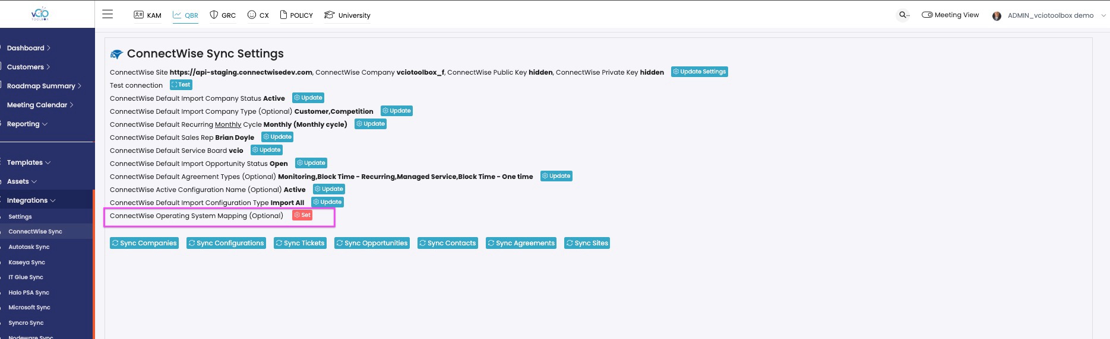Update Default Recurring Monthly Cycle

[x=371, y=124]
